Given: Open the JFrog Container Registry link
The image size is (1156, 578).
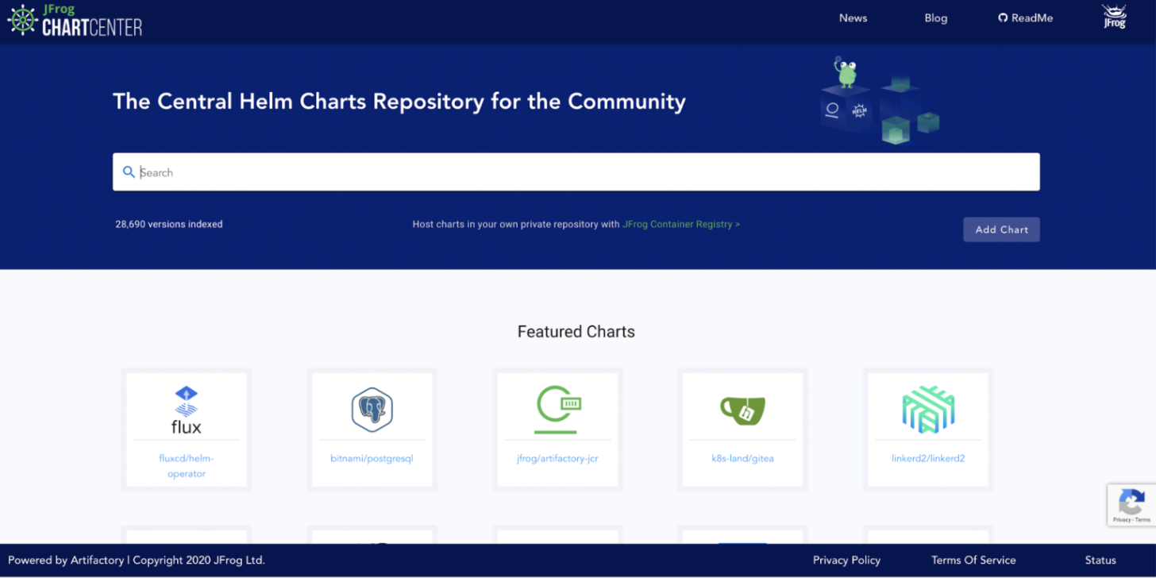Looking at the screenshot, I should [681, 225].
